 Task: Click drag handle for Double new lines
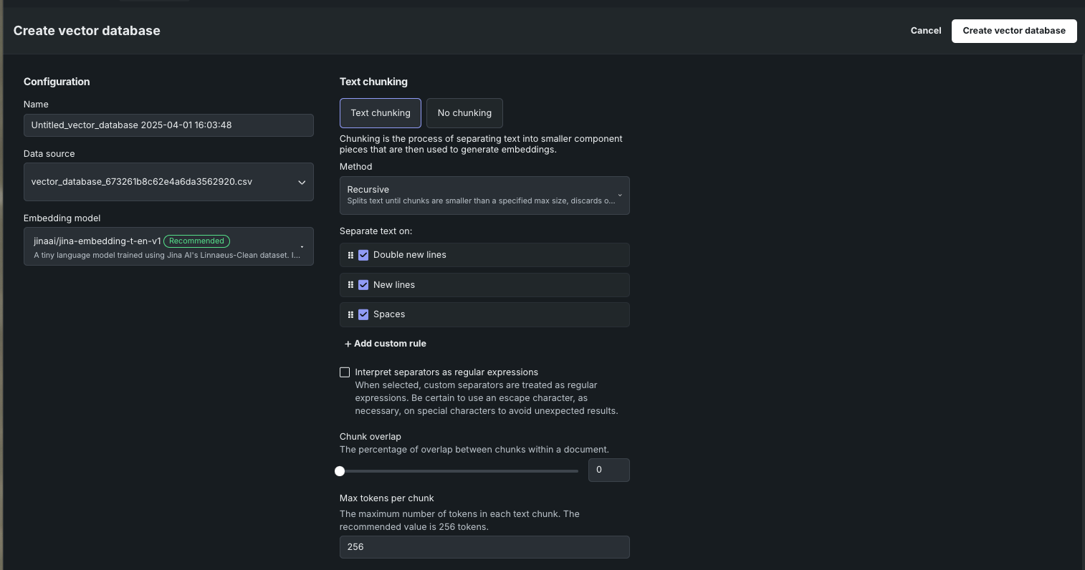(350, 255)
